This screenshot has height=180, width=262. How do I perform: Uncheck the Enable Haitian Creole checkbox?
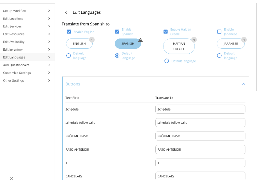pos(165,32)
